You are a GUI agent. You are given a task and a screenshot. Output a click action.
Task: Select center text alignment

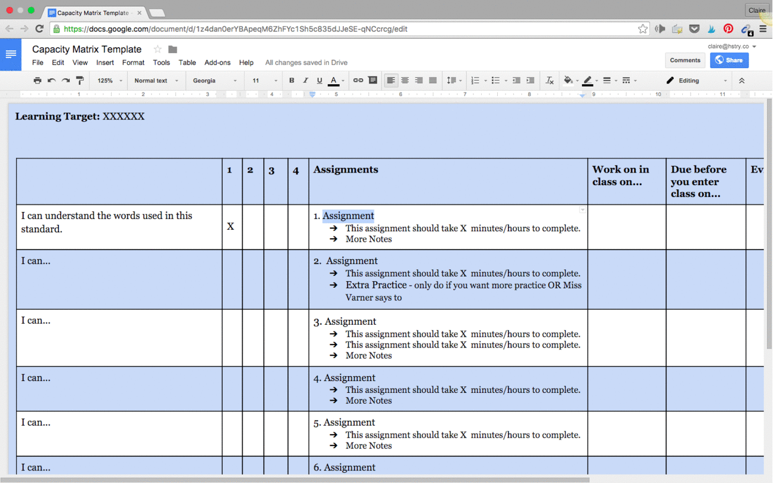point(405,80)
